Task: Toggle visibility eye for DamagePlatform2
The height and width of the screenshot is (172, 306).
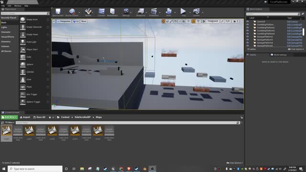Action: [x=248, y=37]
